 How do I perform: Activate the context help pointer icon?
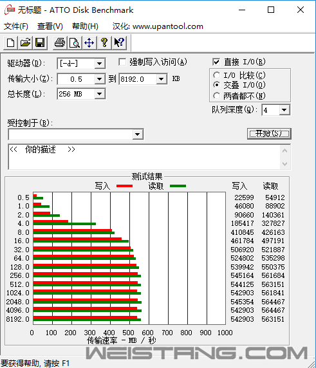pyautogui.click(x=119, y=42)
